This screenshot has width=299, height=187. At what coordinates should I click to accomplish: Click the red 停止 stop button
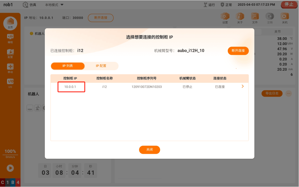(x=289, y=4)
